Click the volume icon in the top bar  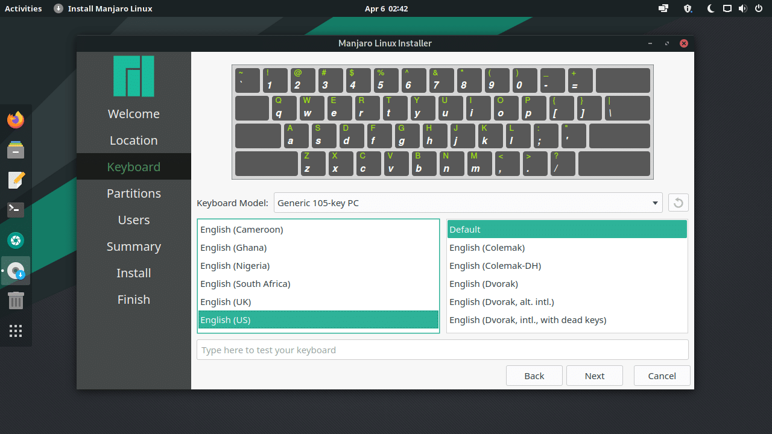743,8
